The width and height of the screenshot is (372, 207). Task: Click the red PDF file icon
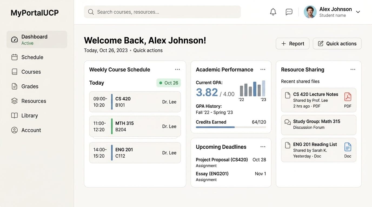pyautogui.click(x=348, y=97)
